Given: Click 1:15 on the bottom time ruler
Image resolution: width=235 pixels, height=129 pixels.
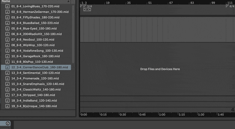Looking at the screenshot, I should (182, 115).
